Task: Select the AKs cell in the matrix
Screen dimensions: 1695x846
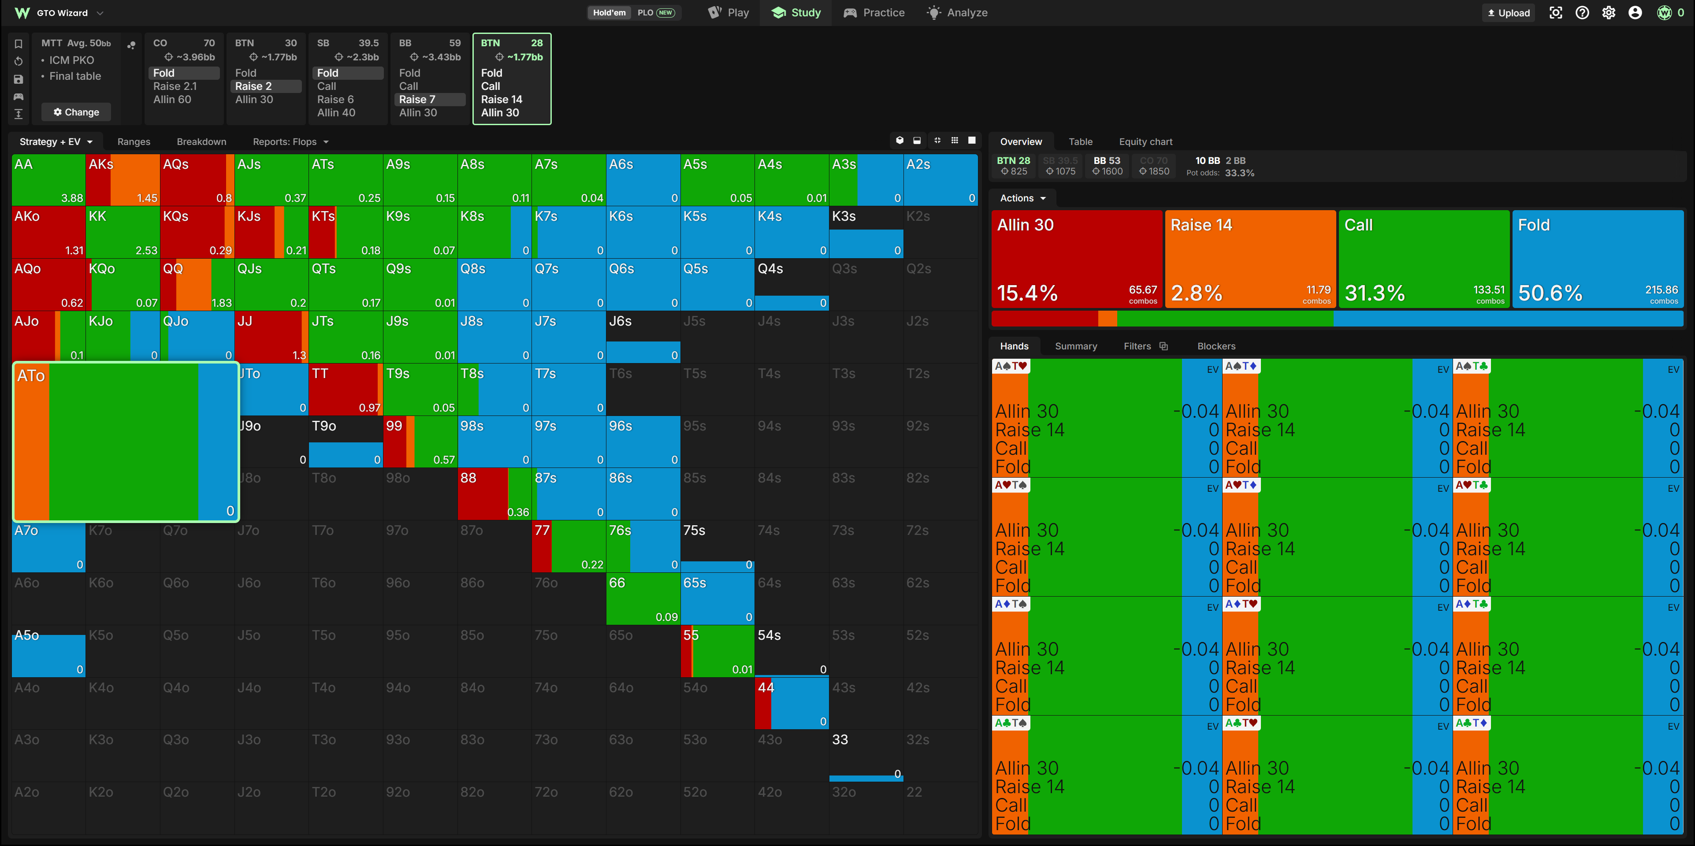Action: coord(123,180)
